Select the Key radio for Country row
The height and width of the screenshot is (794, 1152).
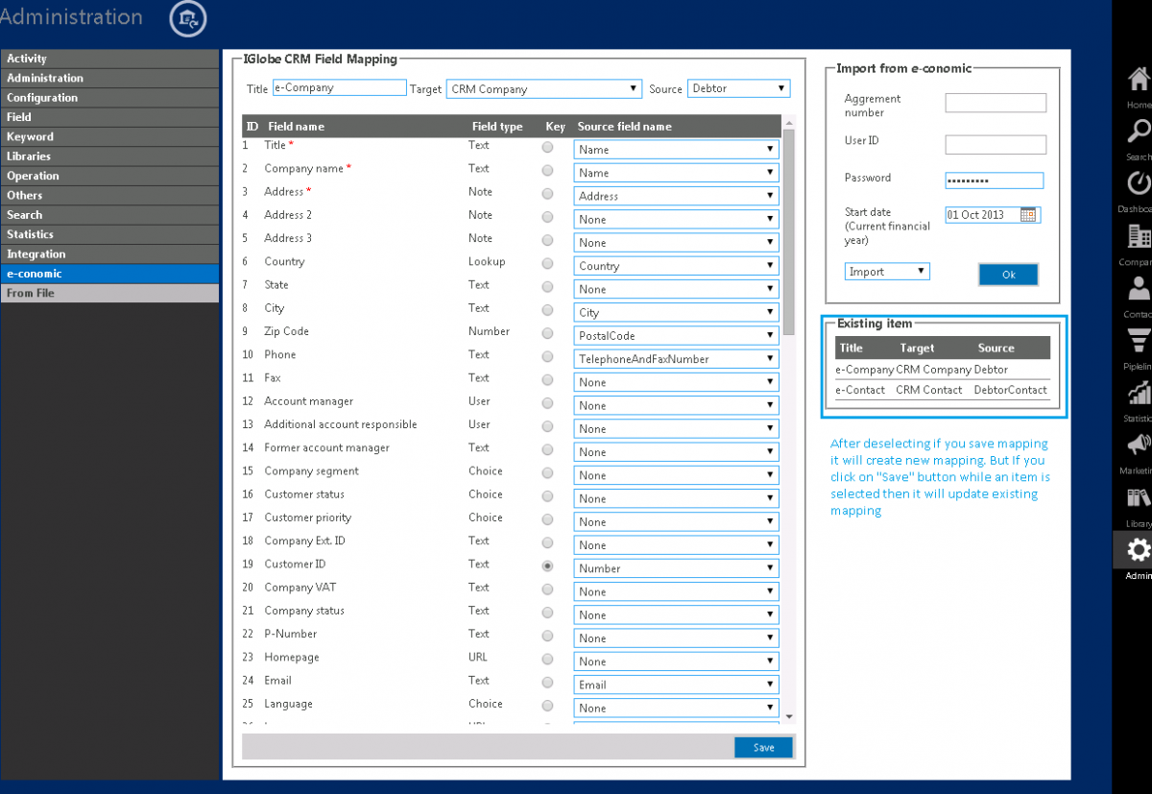547,263
